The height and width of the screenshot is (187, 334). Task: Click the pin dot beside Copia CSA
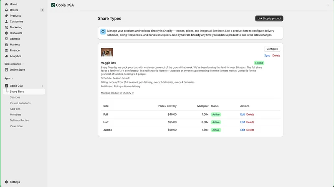coord(42,86)
